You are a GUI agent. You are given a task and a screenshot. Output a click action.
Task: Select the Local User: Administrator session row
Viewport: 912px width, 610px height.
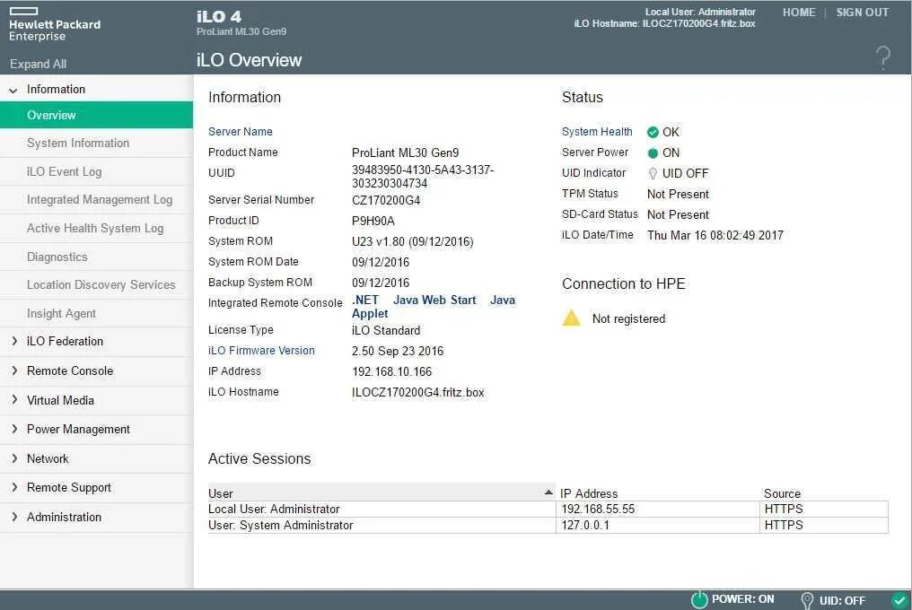click(x=548, y=510)
